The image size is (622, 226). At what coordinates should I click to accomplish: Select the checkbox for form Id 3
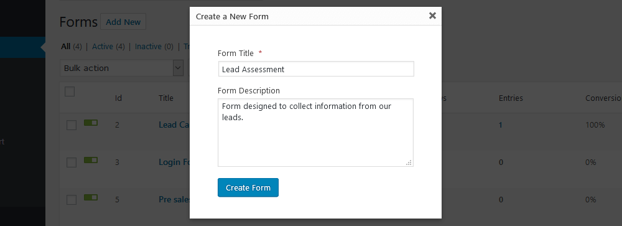tap(72, 162)
